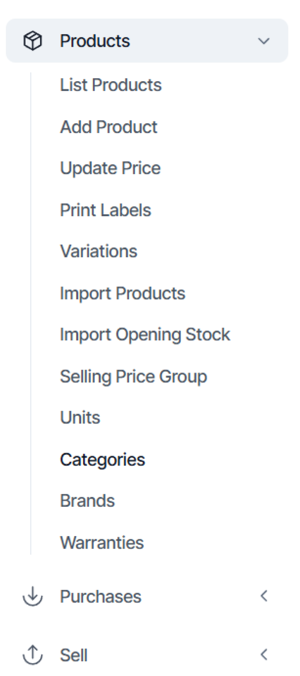
Task: Click the Products box icon
Action: pos(33,41)
